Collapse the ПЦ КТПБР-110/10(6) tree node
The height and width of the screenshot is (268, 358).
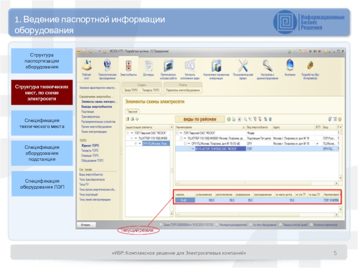[181, 138]
